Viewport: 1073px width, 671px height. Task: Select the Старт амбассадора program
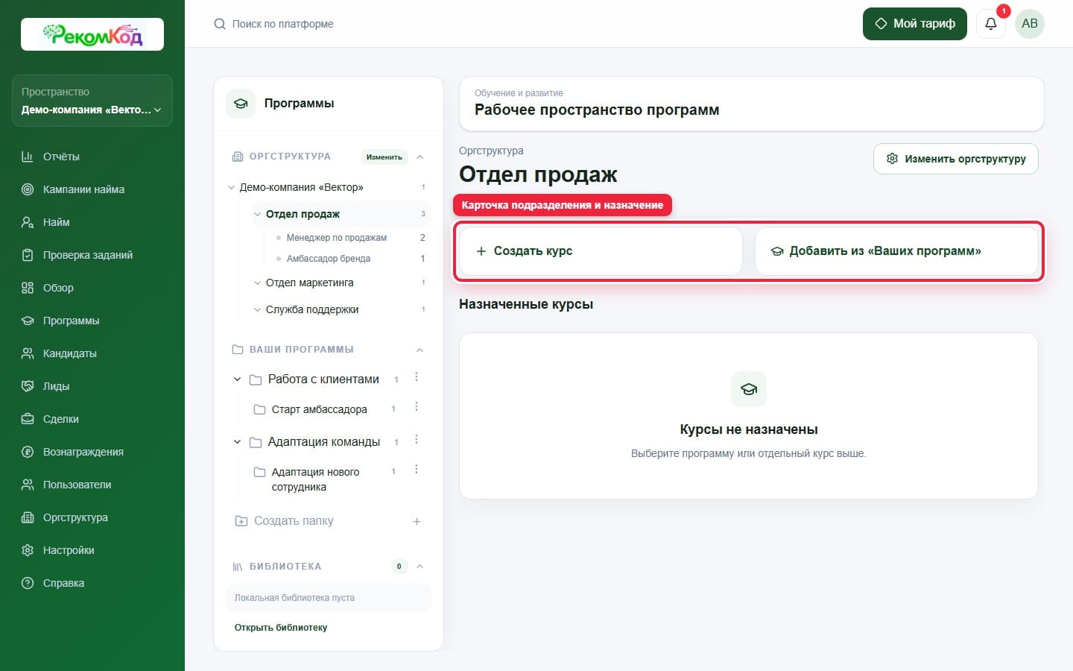[319, 409]
